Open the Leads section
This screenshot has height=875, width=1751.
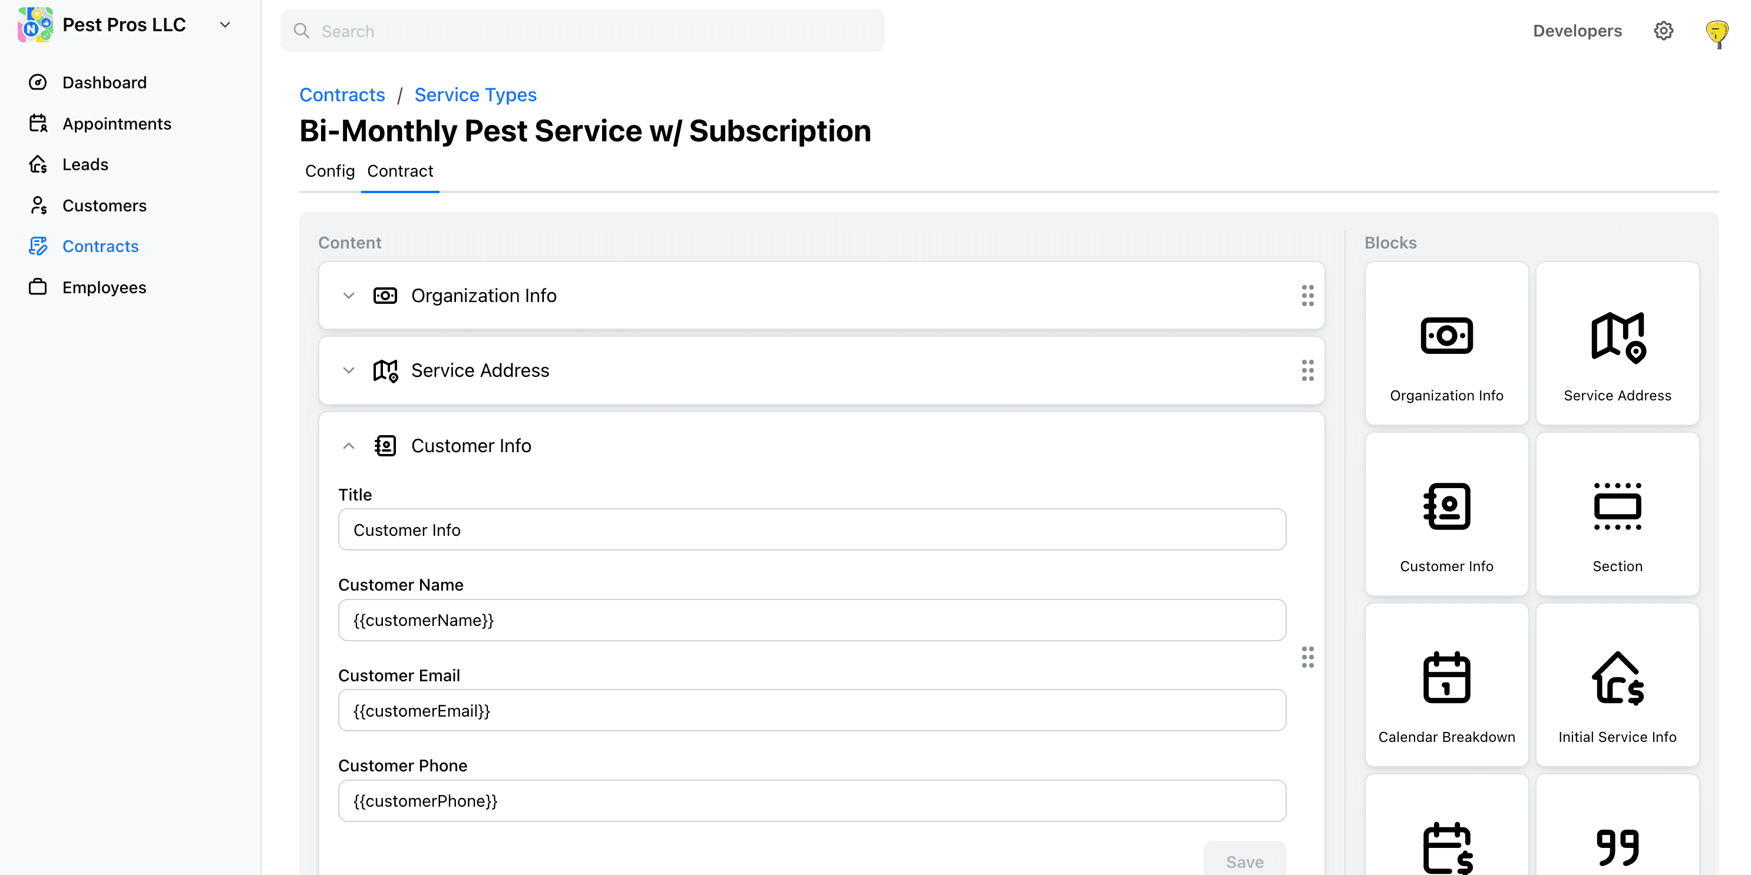(85, 164)
